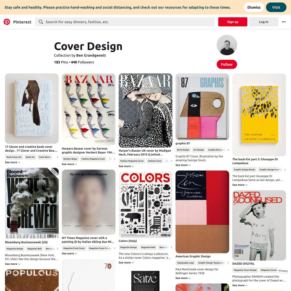Screen dimensions: 291x291
Task: Click the Sign up button
Action: (x=233, y=22)
